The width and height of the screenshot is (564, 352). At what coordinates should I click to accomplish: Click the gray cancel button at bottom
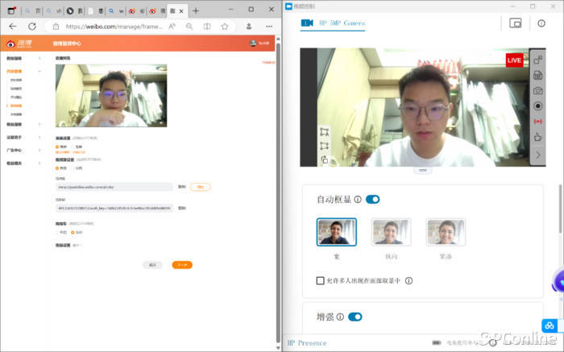point(152,265)
